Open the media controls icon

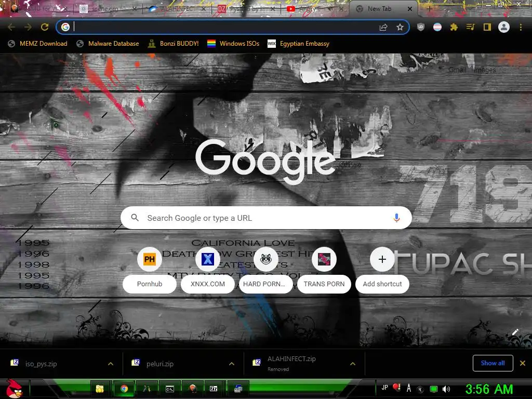pyautogui.click(x=471, y=27)
